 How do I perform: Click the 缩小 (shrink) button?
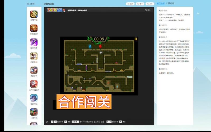[x=140, y=4]
